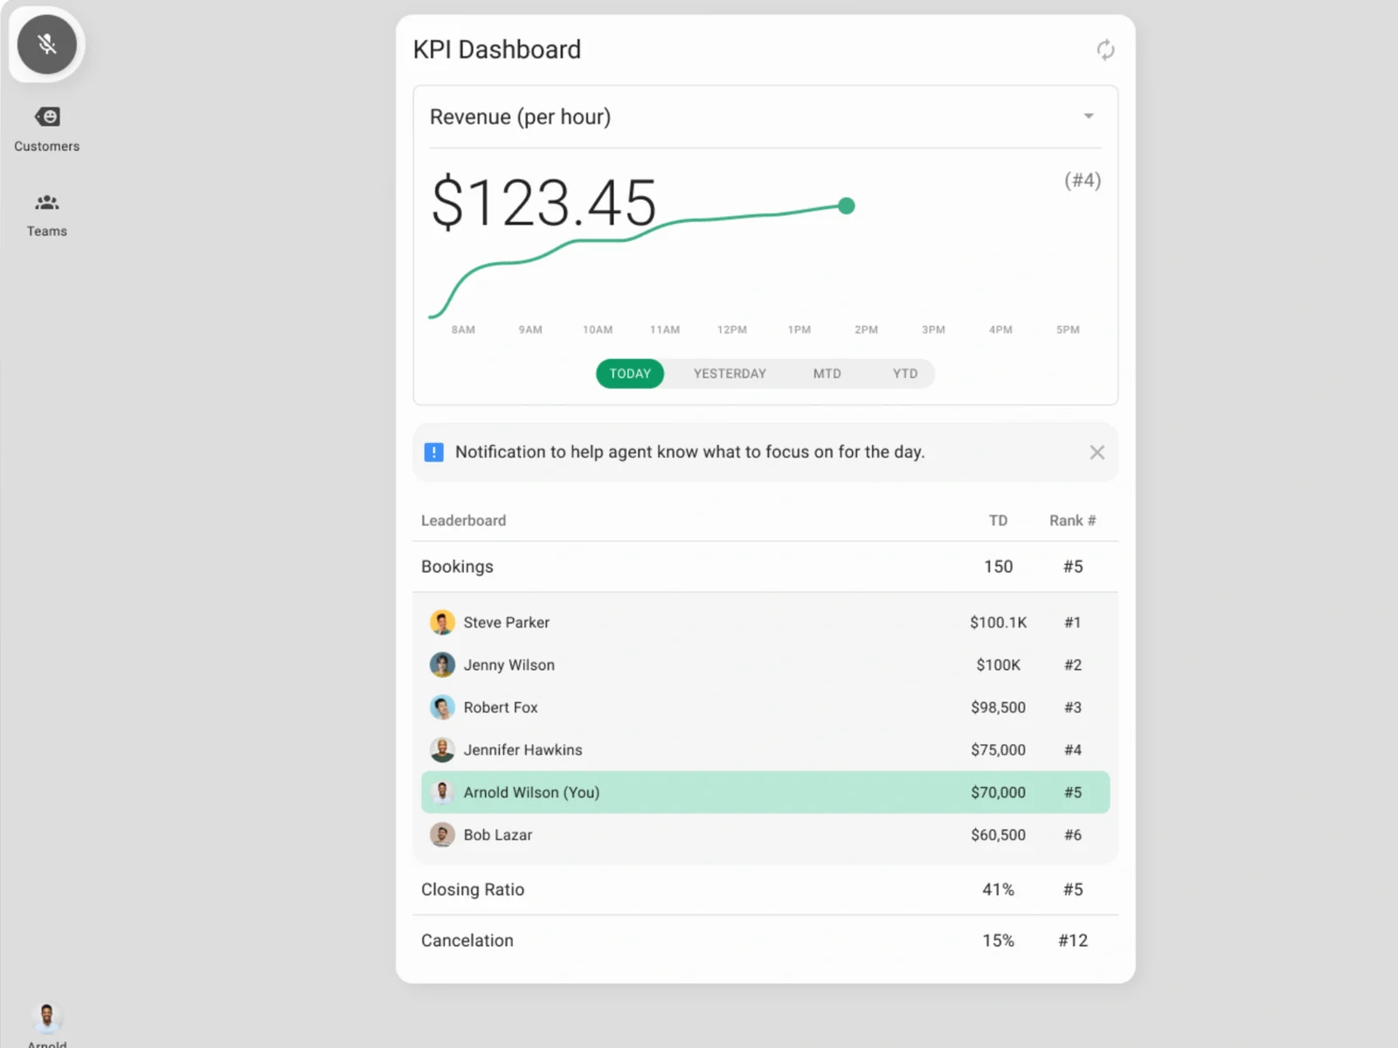Select the Arnold Wilson (You) name
Image resolution: width=1398 pixels, height=1048 pixels.
pos(531,792)
